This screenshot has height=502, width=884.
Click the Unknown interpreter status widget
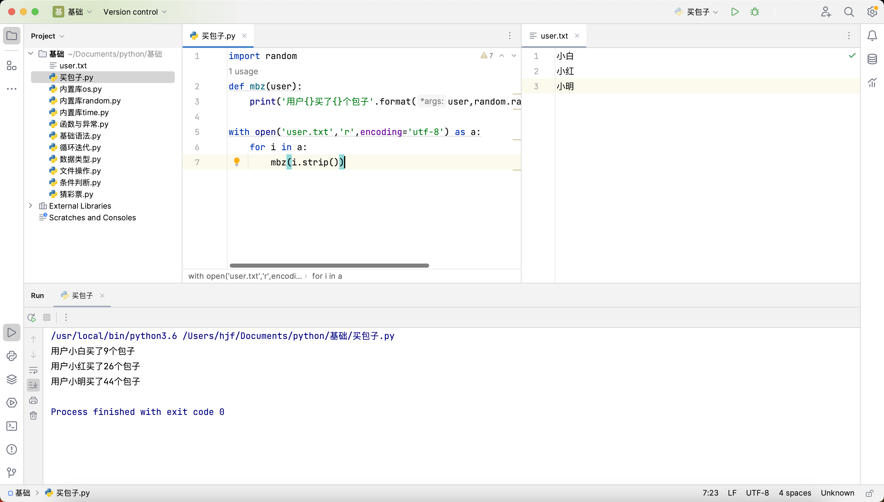pyautogui.click(x=837, y=493)
